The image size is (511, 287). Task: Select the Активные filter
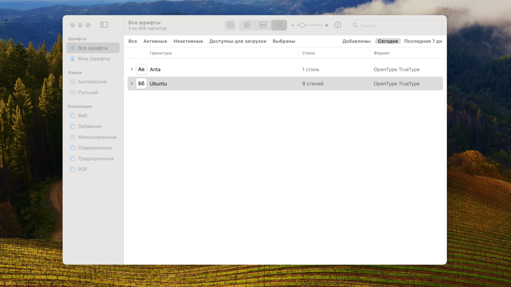coord(155,41)
